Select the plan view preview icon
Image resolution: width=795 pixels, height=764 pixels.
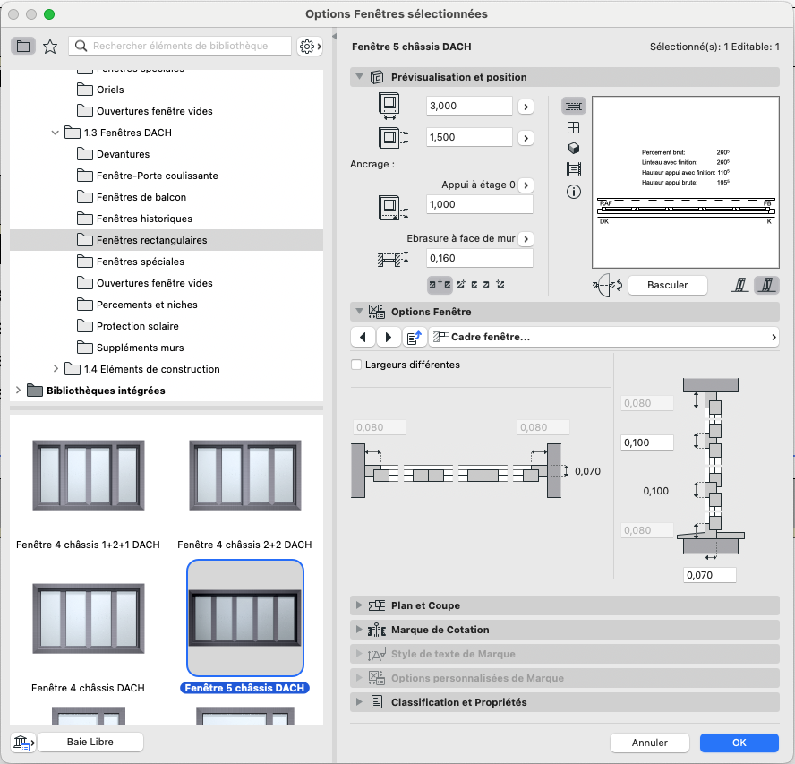(x=574, y=106)
